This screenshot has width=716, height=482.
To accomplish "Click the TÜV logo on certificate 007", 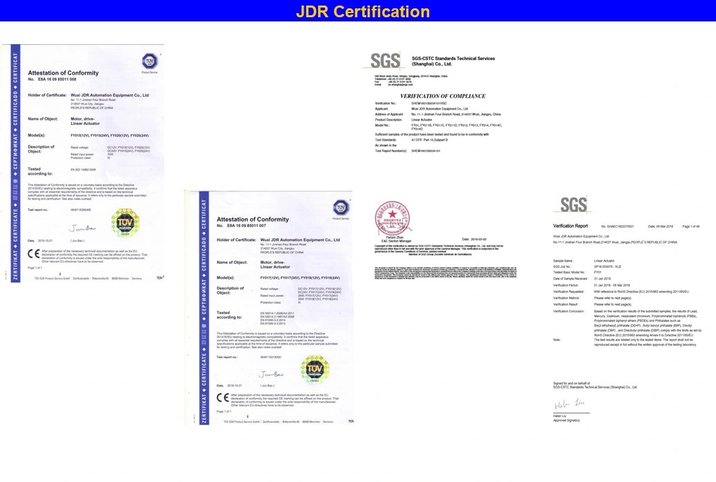I will click(341, 208).
